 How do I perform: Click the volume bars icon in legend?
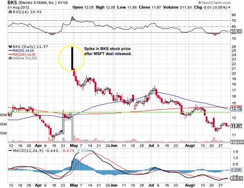[x=10, y=58]
